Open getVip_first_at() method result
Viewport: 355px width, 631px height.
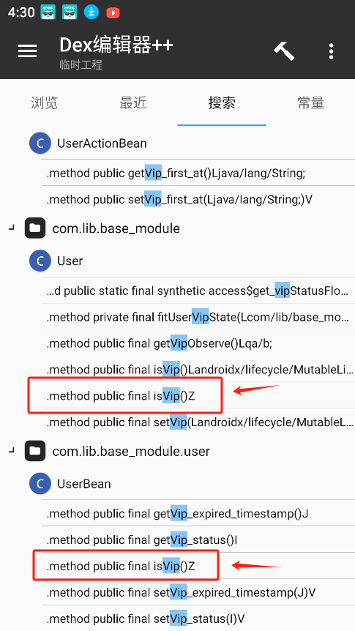pos(198,173)
